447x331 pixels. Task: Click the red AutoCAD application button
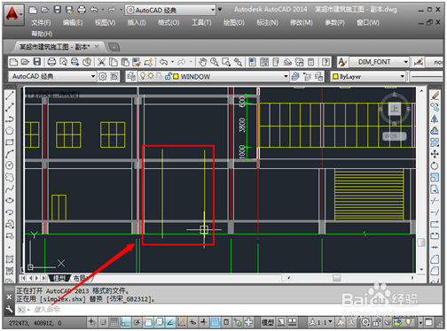13,15
